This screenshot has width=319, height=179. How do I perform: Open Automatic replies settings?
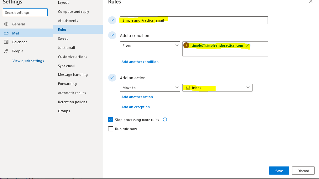pyautogui.click(x=72, y=93)
